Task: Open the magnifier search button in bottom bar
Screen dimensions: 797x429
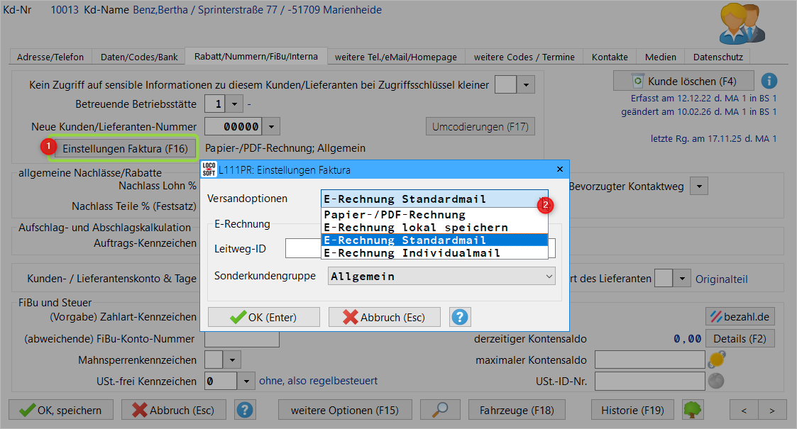Action: (x=440, y=410)
